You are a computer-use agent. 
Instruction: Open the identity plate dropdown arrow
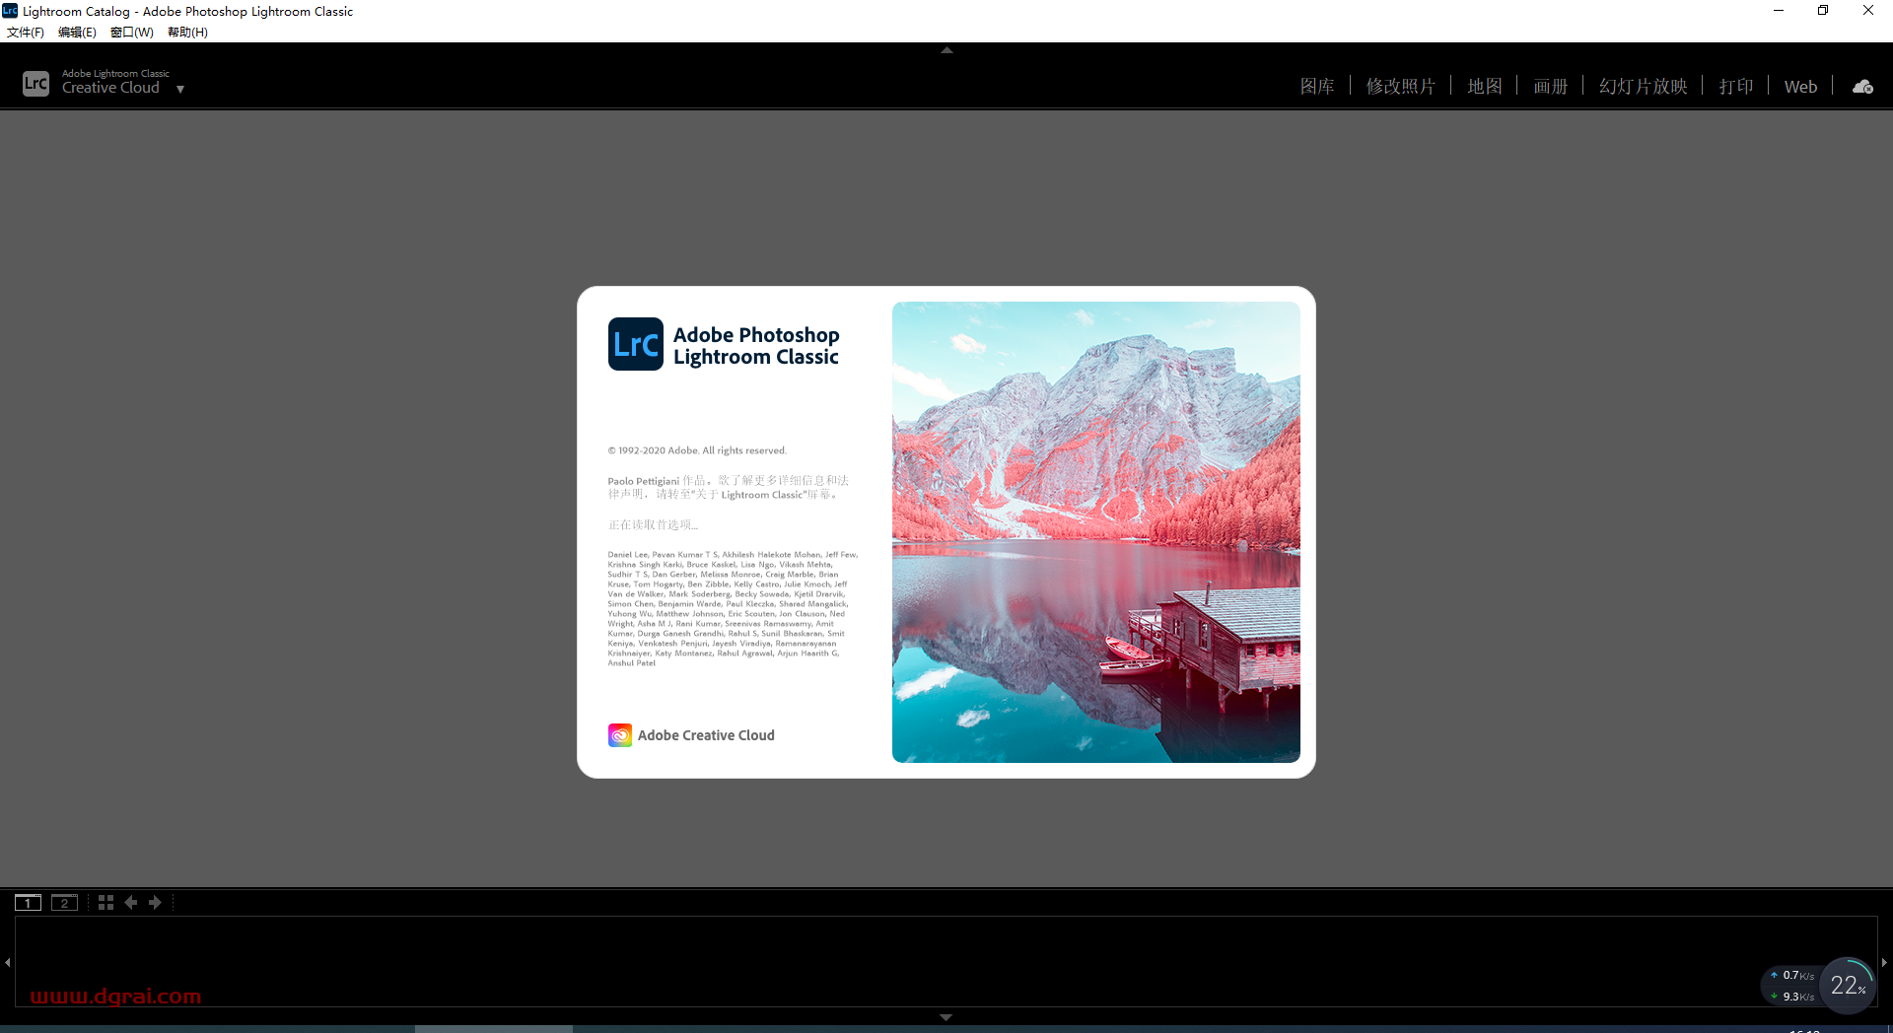point(179,90)
